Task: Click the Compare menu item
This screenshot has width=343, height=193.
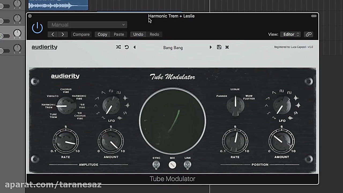Action: 81,34
